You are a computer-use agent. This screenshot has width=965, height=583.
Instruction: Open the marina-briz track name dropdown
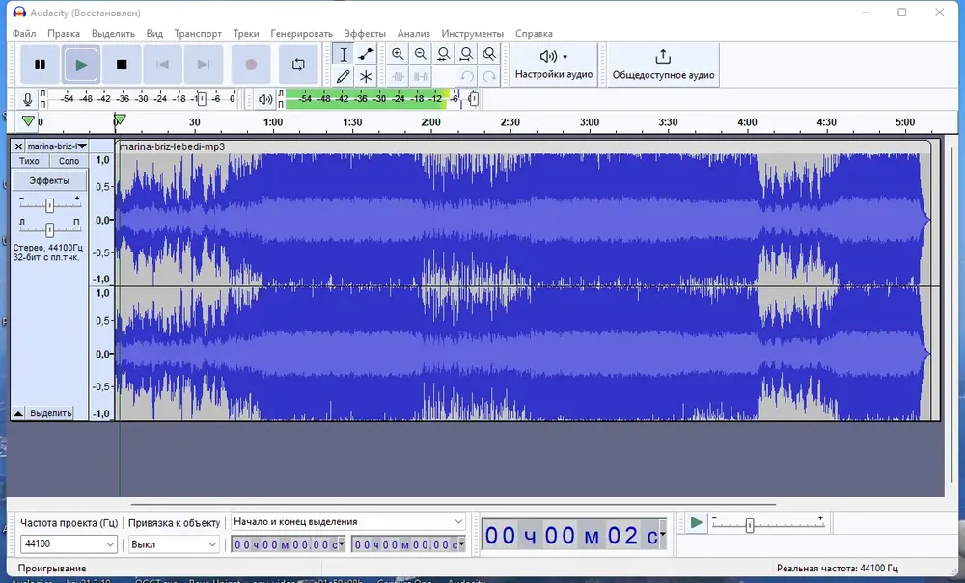pyautogui.click(x=57, y=146)
